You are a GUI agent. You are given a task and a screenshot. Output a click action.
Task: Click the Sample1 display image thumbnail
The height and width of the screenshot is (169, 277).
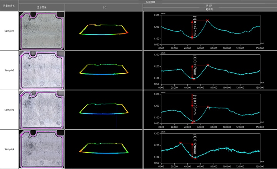(42, 30)
